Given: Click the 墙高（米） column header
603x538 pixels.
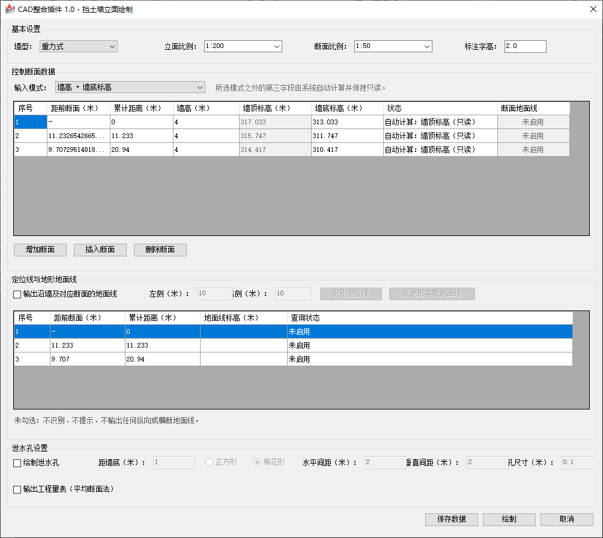Looking at the screenshot, I should click(x=206, y=109).
